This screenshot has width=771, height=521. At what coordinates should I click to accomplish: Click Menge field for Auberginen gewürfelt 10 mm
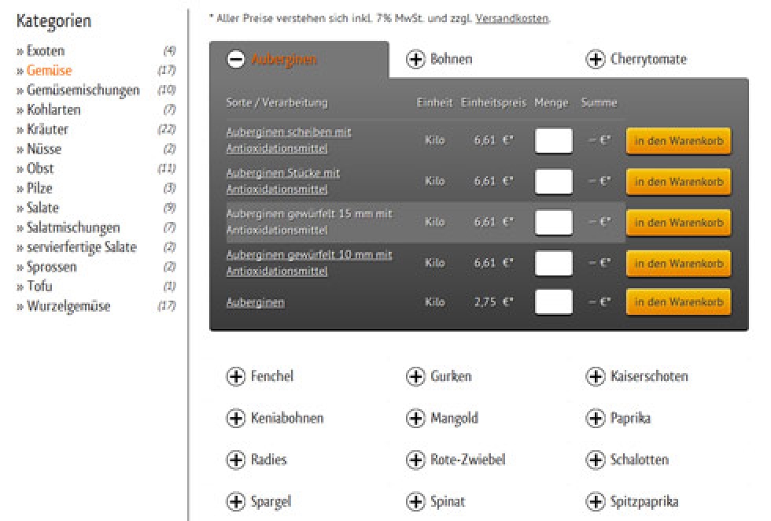point(553,263)
